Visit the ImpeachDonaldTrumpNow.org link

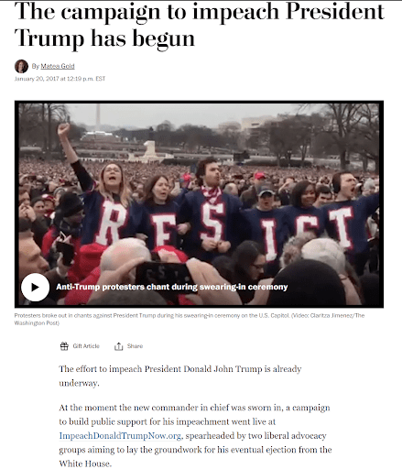tap(120, 436)
